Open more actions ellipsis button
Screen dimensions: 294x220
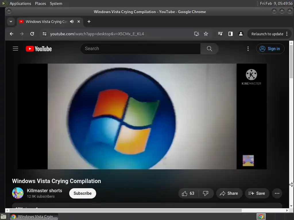coord(277,193)
